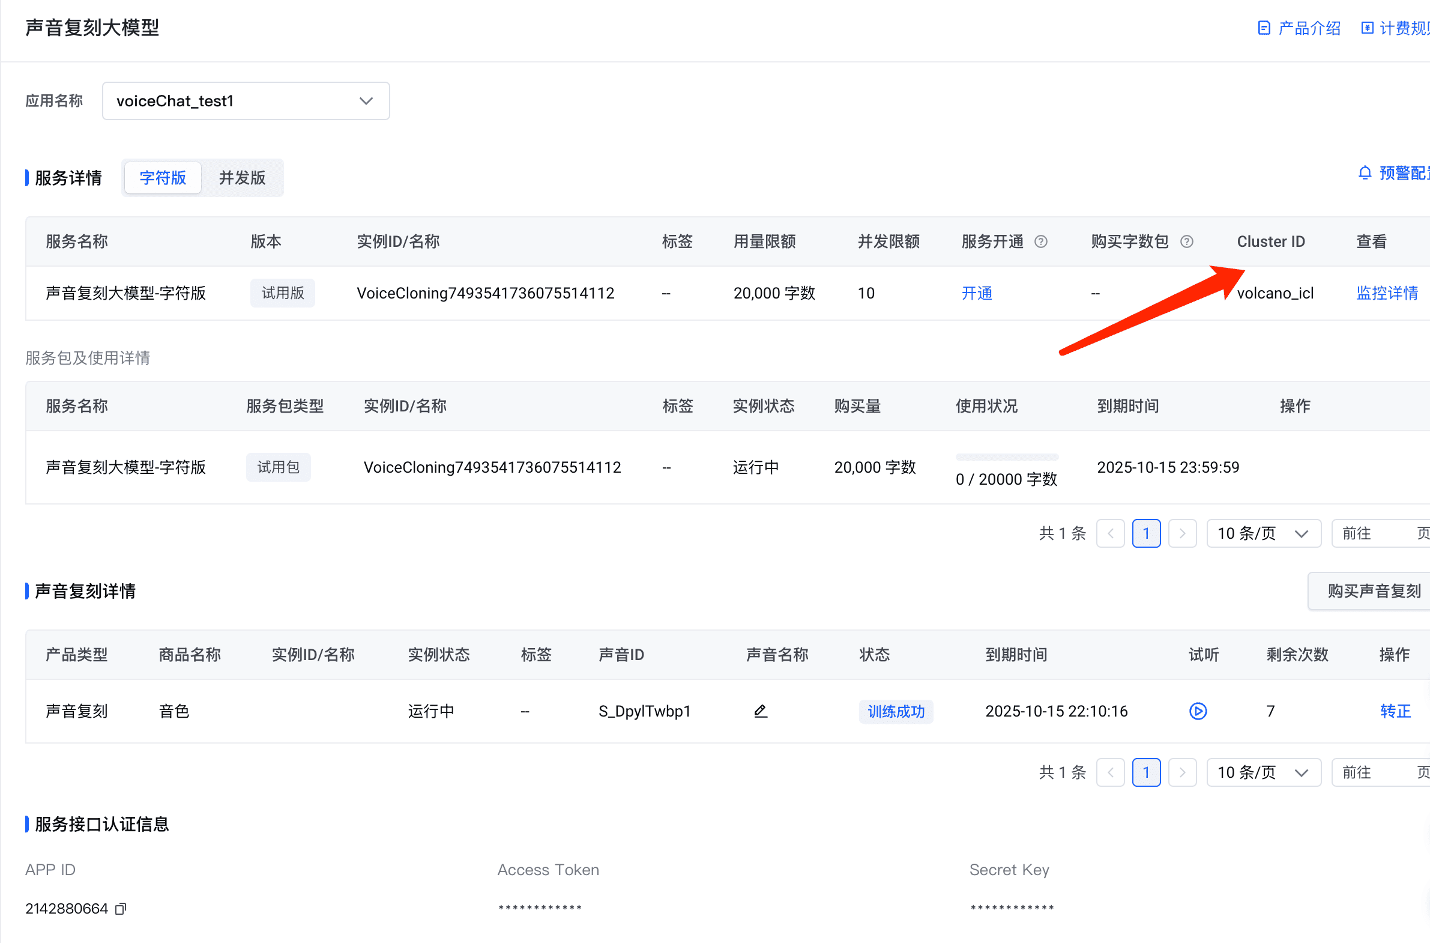Screen dimensions: 1430x943
Task: Switch to the 并发版 tab
Action: 242,178
